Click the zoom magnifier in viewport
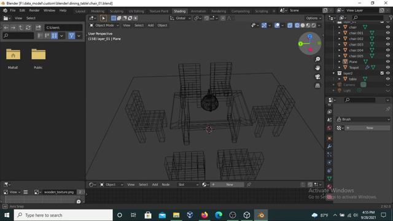The height and width of the screenshot is (221, 393). coord(317,59)
